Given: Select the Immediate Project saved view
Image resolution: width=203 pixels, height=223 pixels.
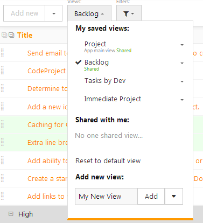Looking at the screenshot, I should point(113,99).
